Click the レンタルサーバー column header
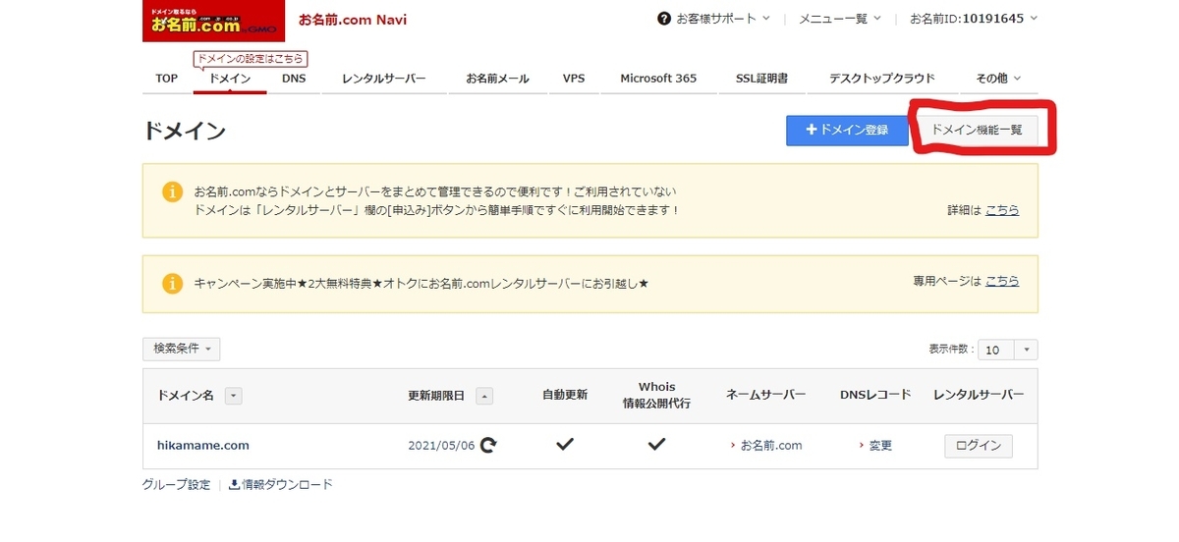 coord(979,395)
